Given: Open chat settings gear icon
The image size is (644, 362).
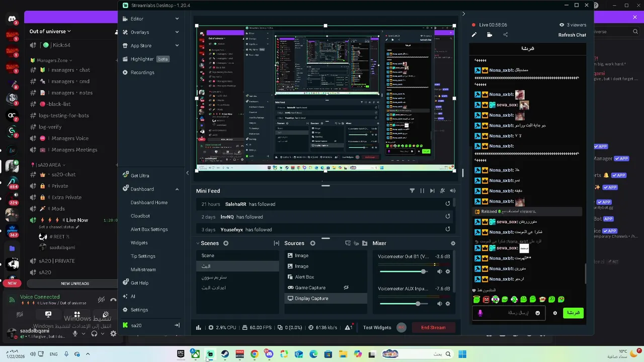Looking at the screenshot, I should 555,313.
